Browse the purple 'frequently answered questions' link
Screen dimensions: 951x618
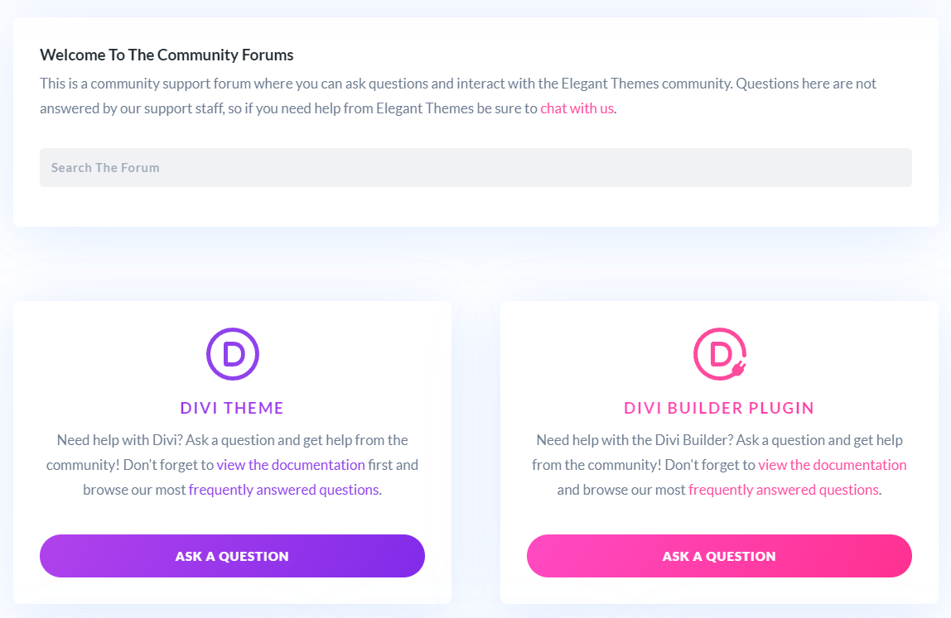point(284,490)
